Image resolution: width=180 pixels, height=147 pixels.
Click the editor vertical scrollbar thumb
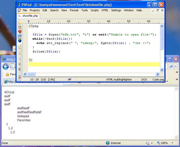[162, 39]
